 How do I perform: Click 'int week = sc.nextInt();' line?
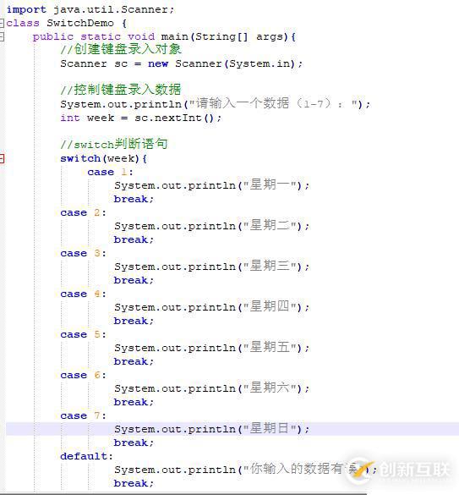click(x=141, y=118)
